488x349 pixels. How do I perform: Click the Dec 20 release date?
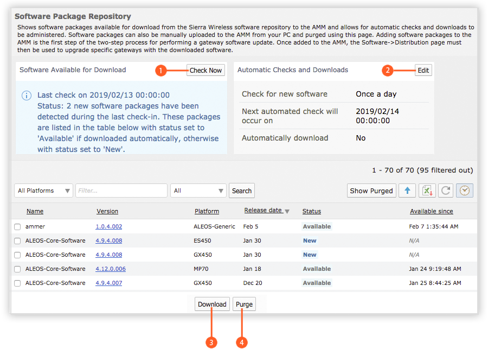(x=252, y=283)
